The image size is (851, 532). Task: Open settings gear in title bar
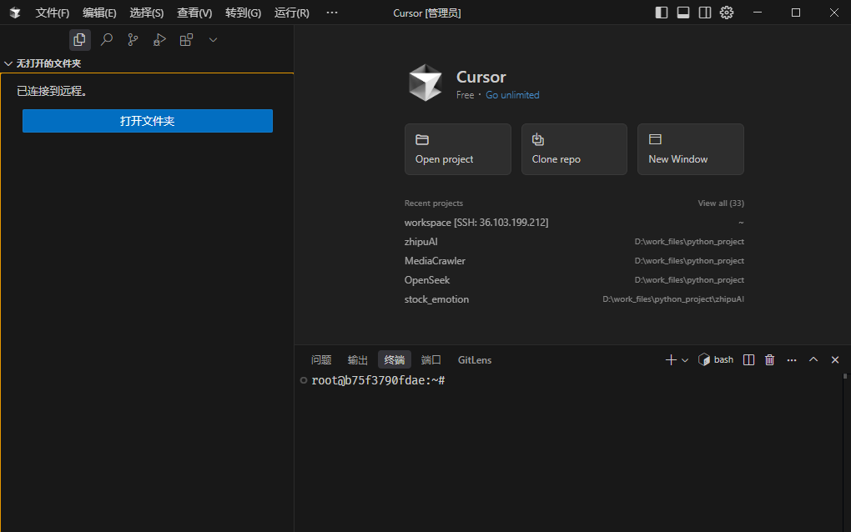pyautogui.click(x=727, y=13)
